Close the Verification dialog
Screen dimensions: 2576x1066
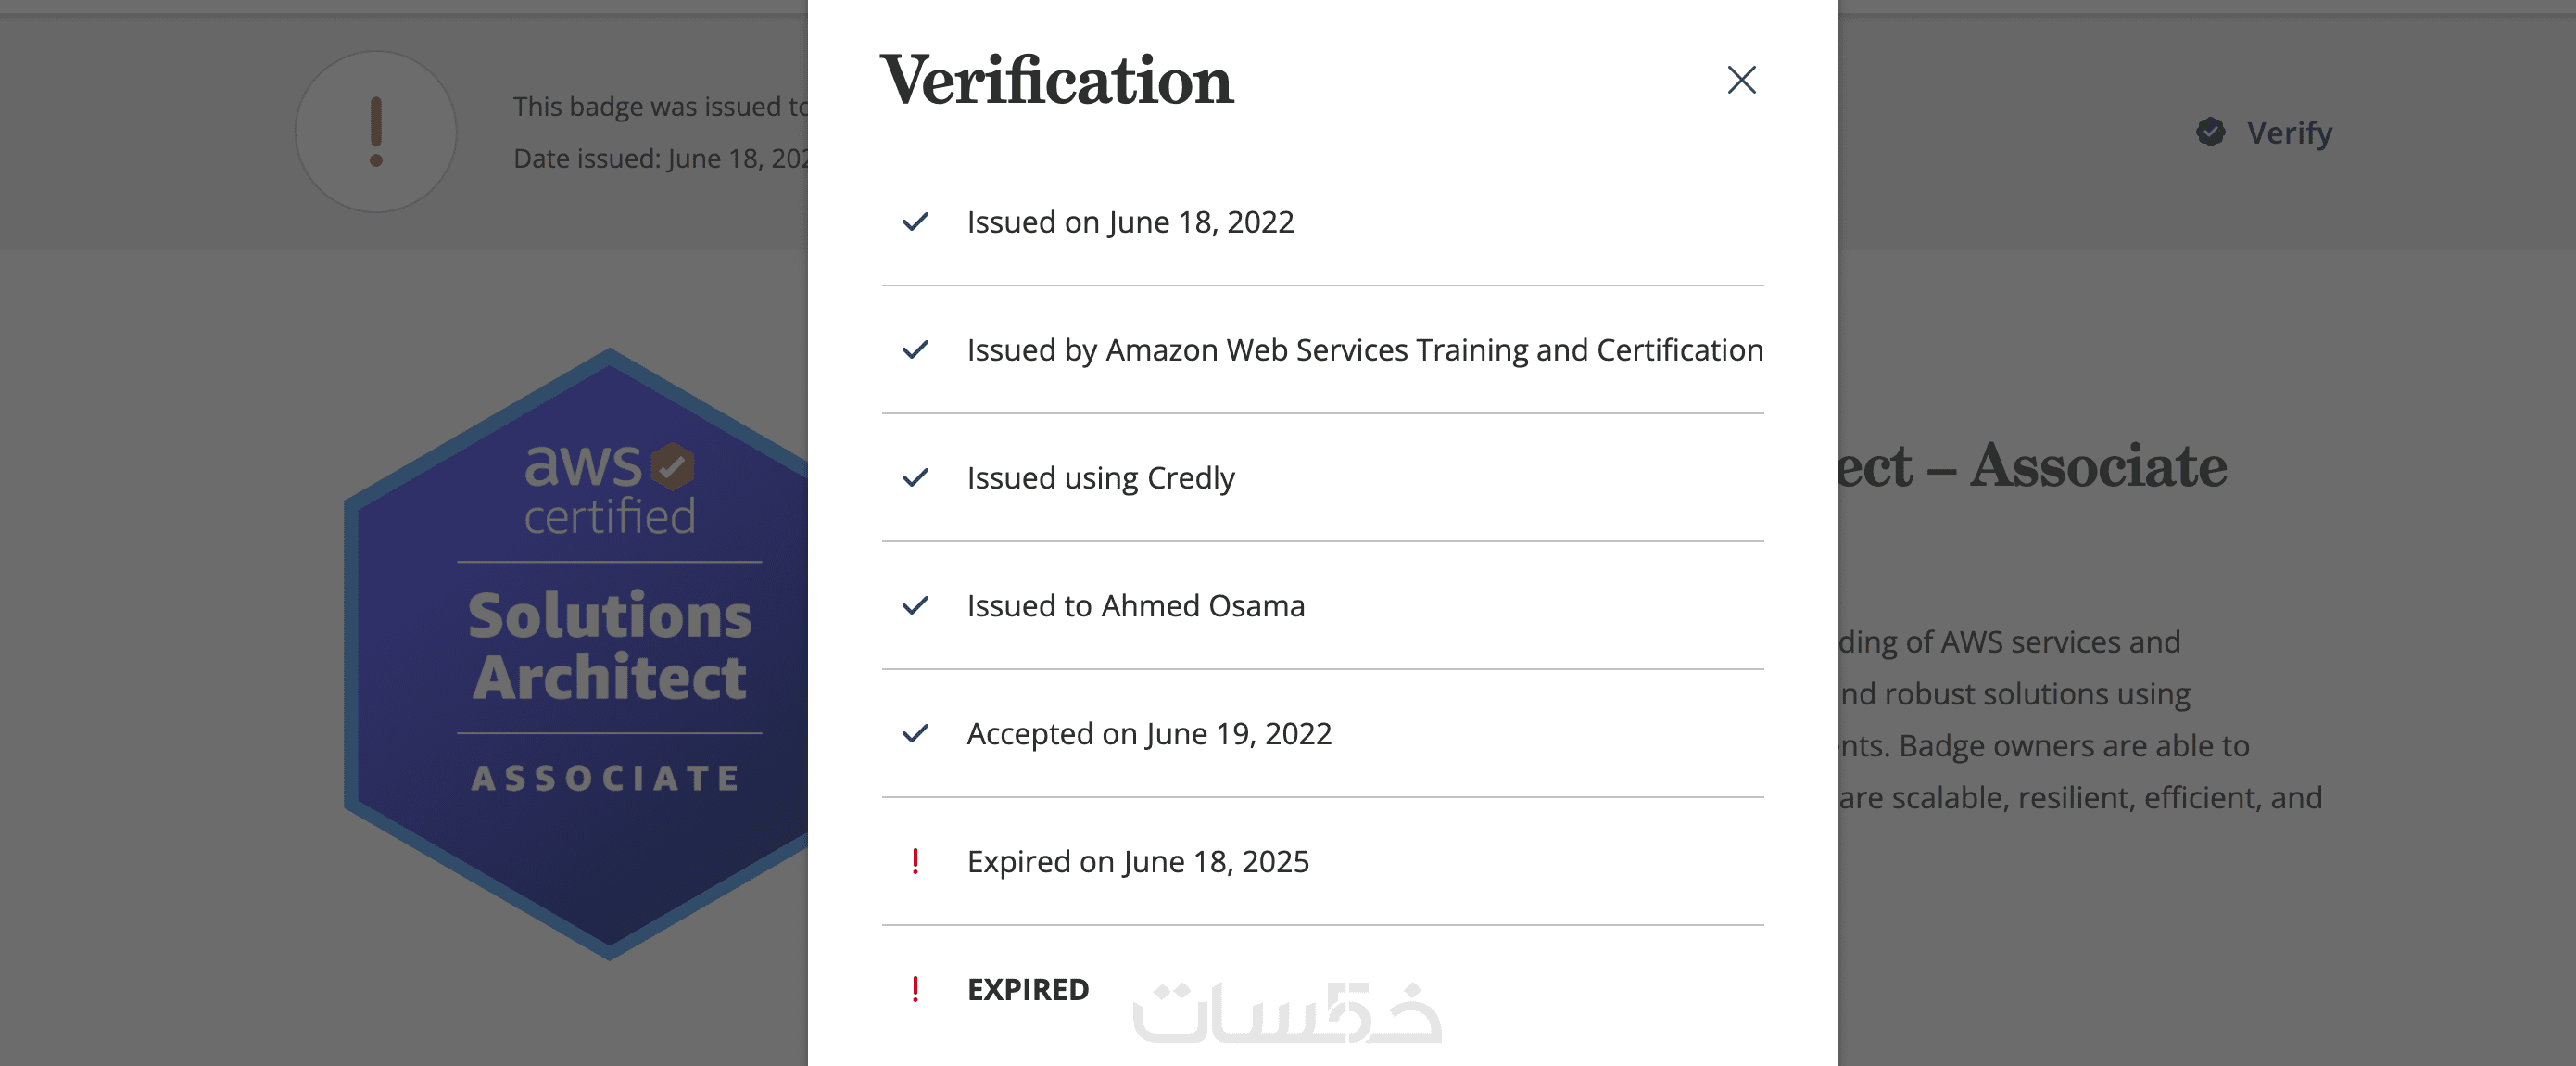tap(1741, 80)
